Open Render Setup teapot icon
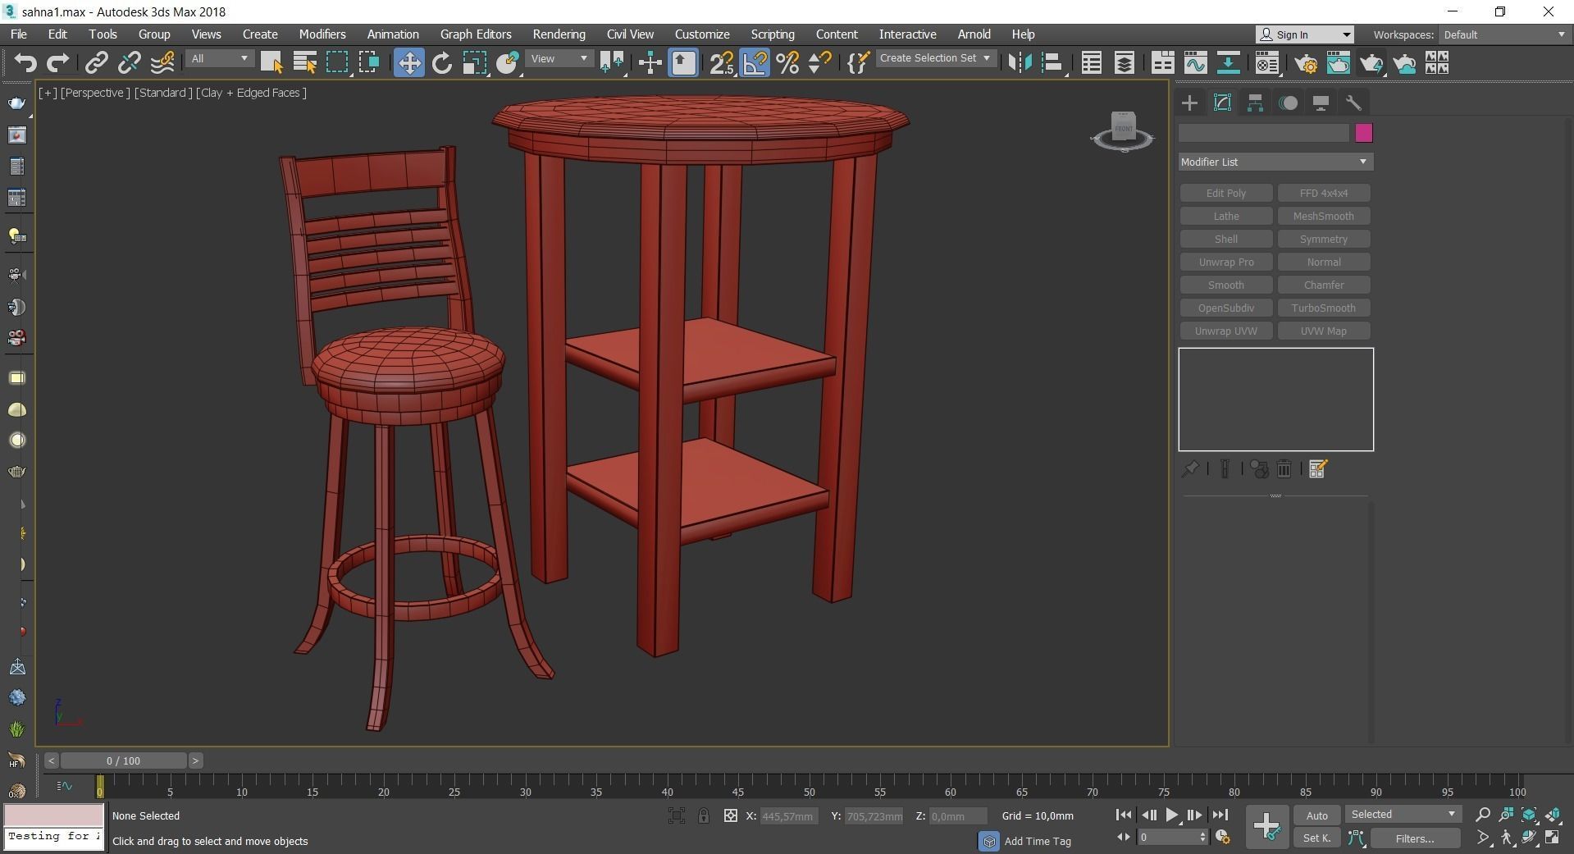 tap(1306, 63)
